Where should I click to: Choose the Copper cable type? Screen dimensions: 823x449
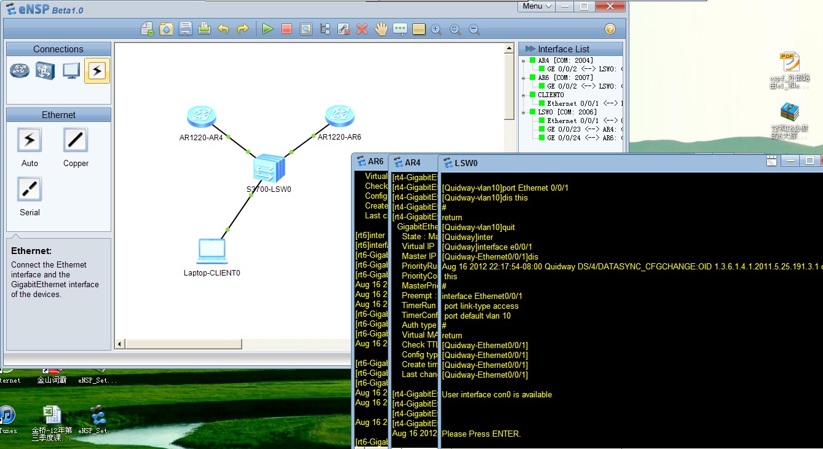point(76,140)
